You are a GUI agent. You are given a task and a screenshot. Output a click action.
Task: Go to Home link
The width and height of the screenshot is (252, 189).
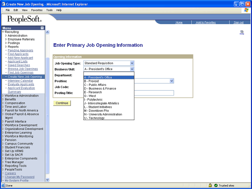179,22
